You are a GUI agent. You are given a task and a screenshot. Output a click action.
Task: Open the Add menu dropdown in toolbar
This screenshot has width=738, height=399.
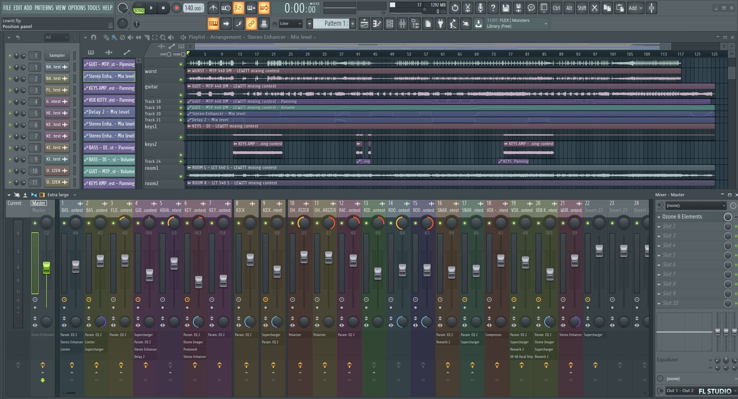pos(635,8)
